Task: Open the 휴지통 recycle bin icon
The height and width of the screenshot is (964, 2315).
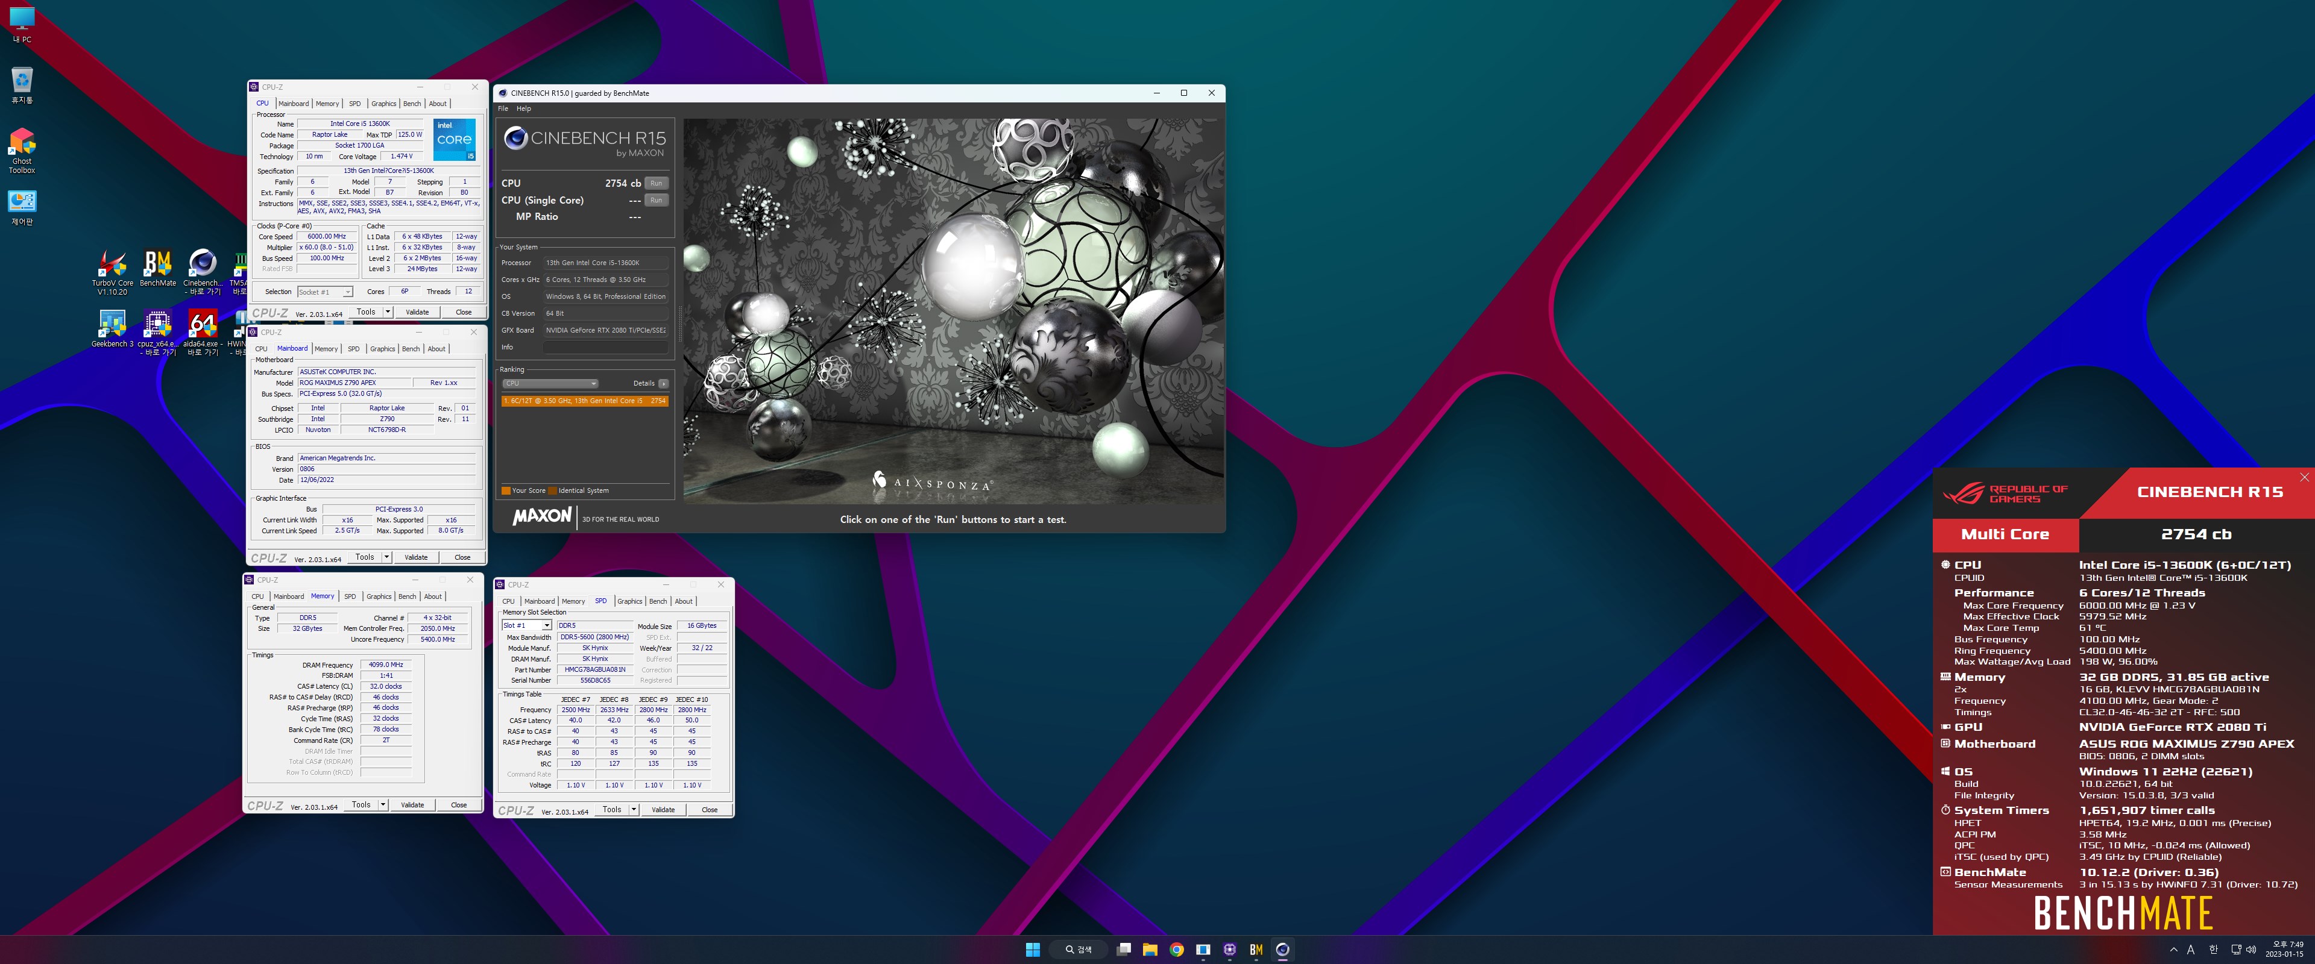Action: (x=22, y=86)
